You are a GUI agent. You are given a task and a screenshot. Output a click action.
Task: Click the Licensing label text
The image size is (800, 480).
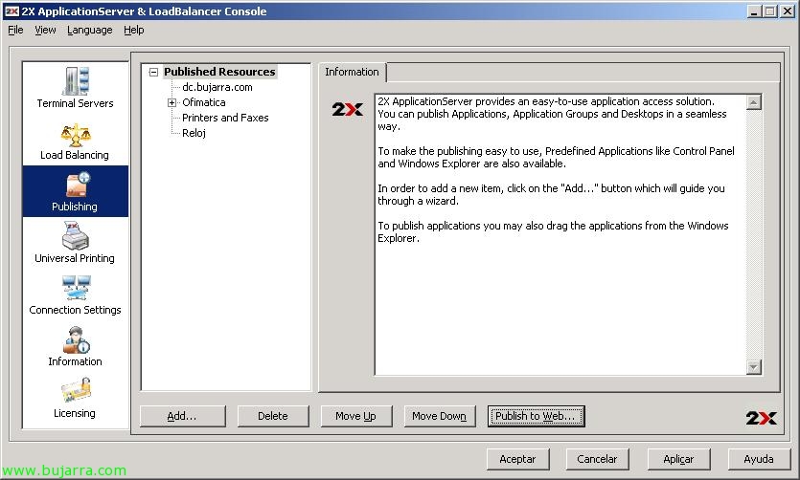tap(75, 413)
